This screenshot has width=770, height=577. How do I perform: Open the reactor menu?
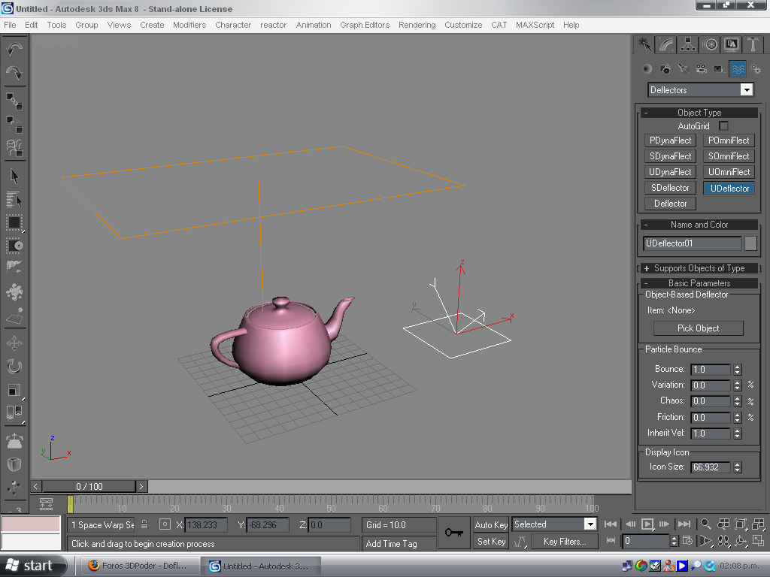(x=273, y=25)
